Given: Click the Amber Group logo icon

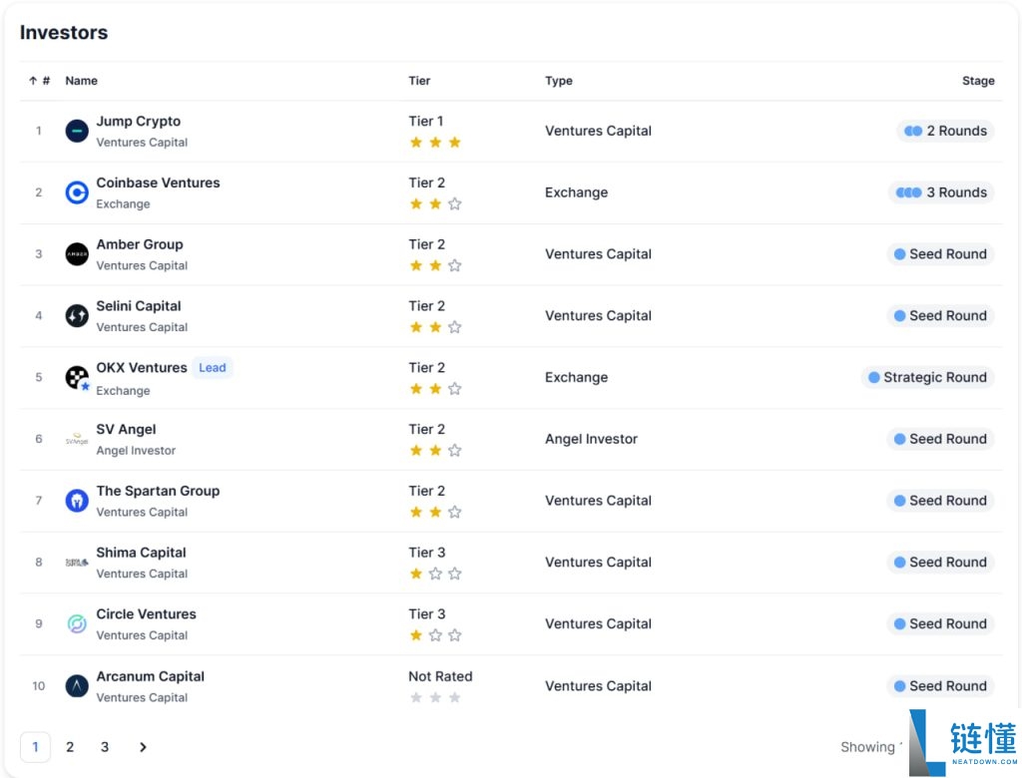Looking at the screenshot, I should [77, 254].
